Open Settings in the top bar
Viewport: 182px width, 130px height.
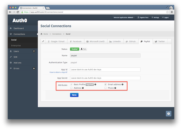pos(155,17)
